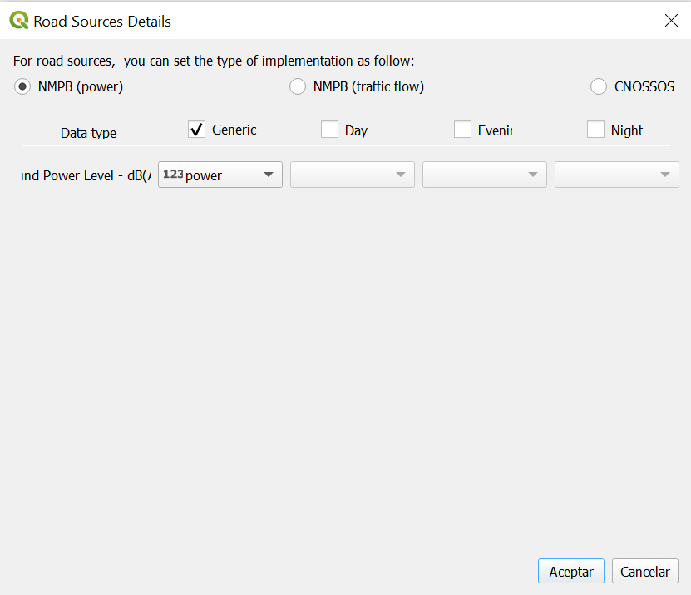Tick the Evening checkbox
This screenshot has width=691, height=595.
(x=463, y=130)
